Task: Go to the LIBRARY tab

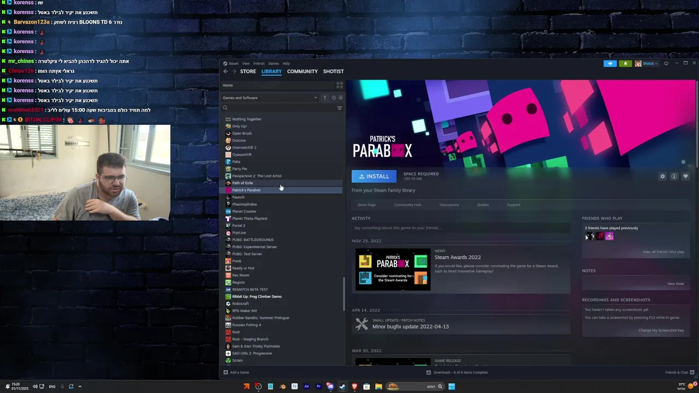Action: [x=271, y=72]
